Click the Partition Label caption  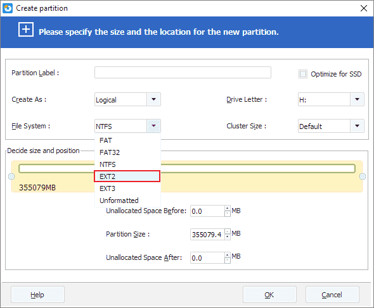coord(35,73)
